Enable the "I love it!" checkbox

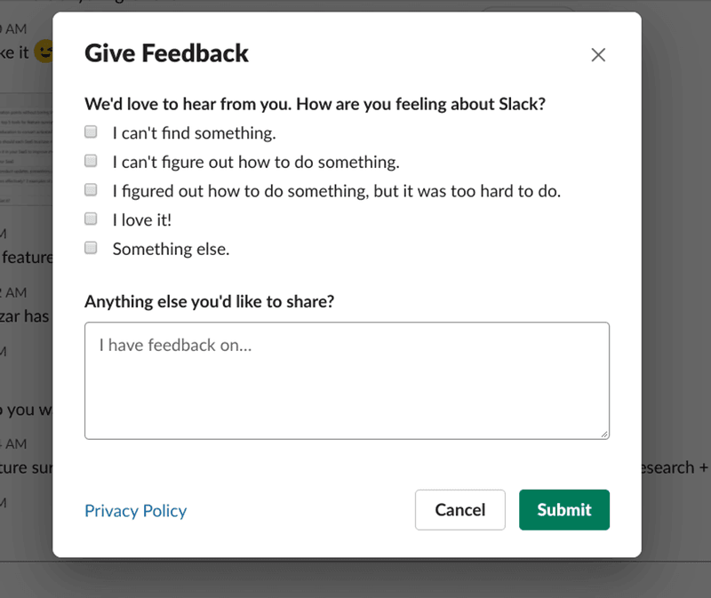(90, 218)
